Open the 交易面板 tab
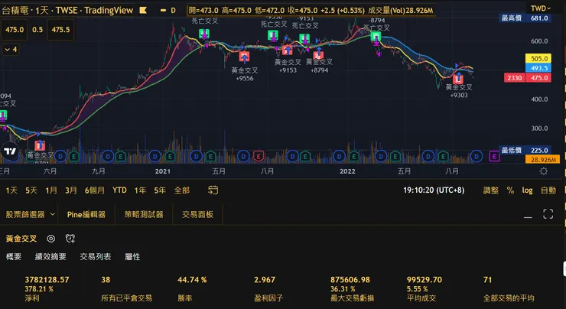 198,214
